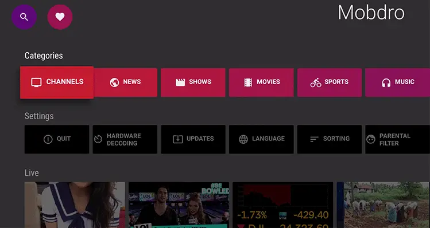Open the Updates setting tile

click(193, 139)
